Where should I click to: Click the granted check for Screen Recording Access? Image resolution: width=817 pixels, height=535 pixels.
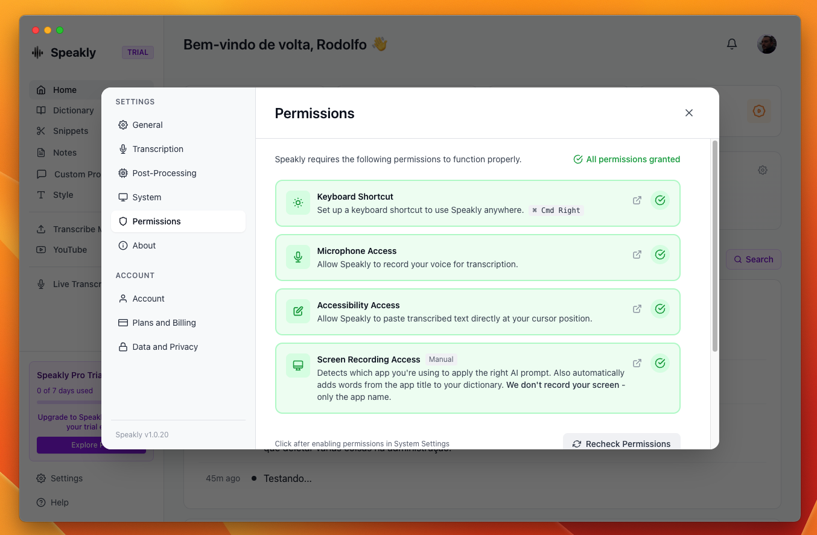pos(660,362)
